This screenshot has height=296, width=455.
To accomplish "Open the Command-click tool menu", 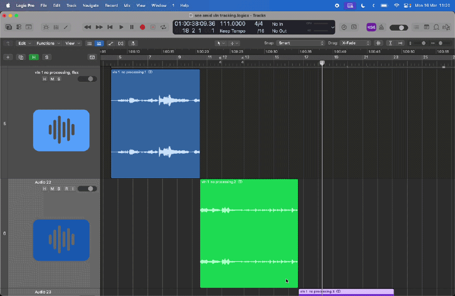I will [234, 43].
